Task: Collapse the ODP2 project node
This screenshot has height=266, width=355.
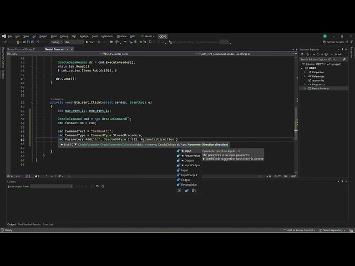Action: [x=302, y=68]
